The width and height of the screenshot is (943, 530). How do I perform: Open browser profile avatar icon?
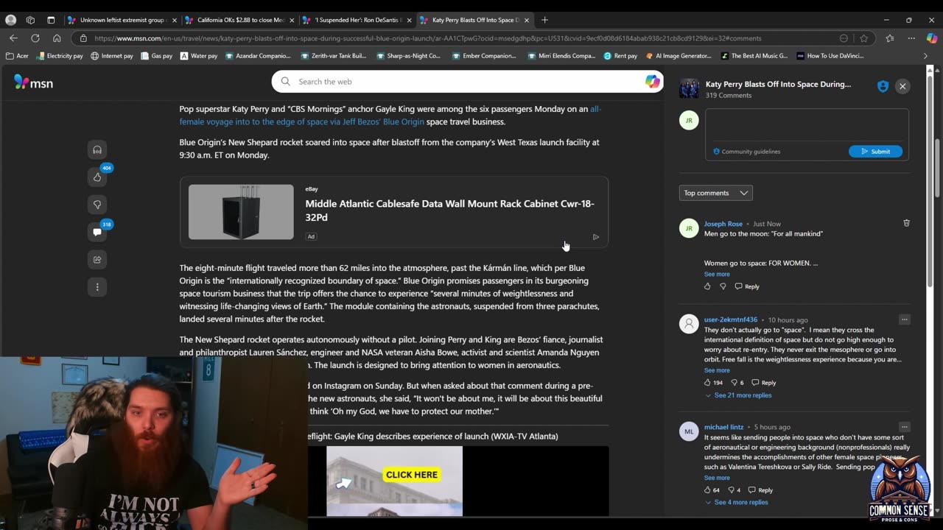pyautogui.click(x=10, y=20)
